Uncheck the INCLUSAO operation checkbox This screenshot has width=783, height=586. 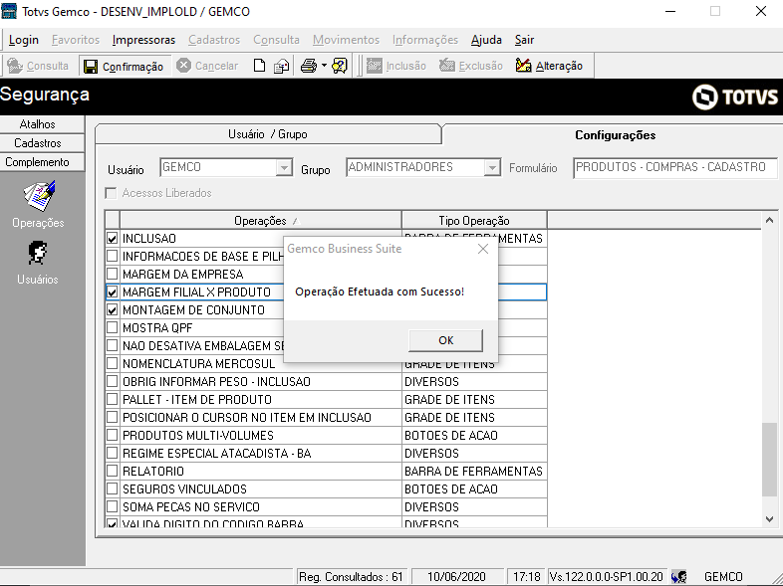(113, 239)
